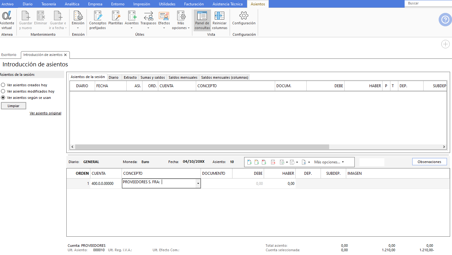Click the orange-tag new document icon
The height and width of the screenshot is (255, 452).
[x=257, y=162]
